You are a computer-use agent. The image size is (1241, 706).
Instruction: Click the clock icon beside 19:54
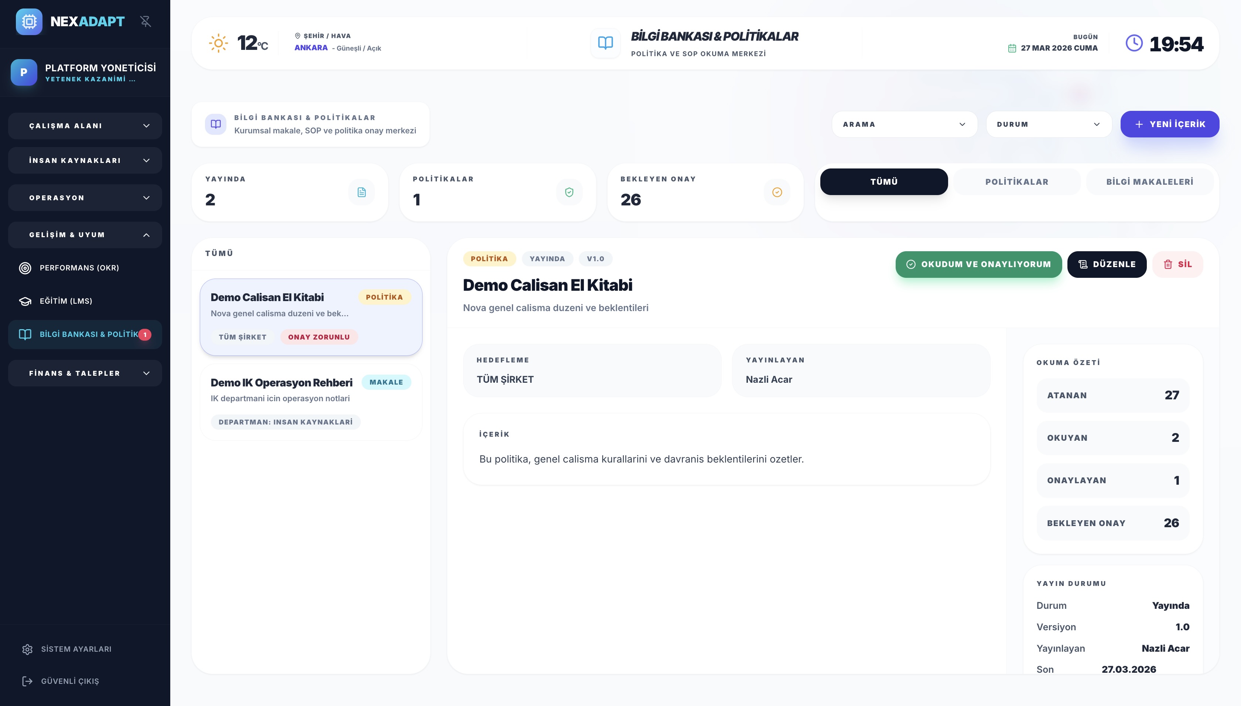(x=1134, y=43)
